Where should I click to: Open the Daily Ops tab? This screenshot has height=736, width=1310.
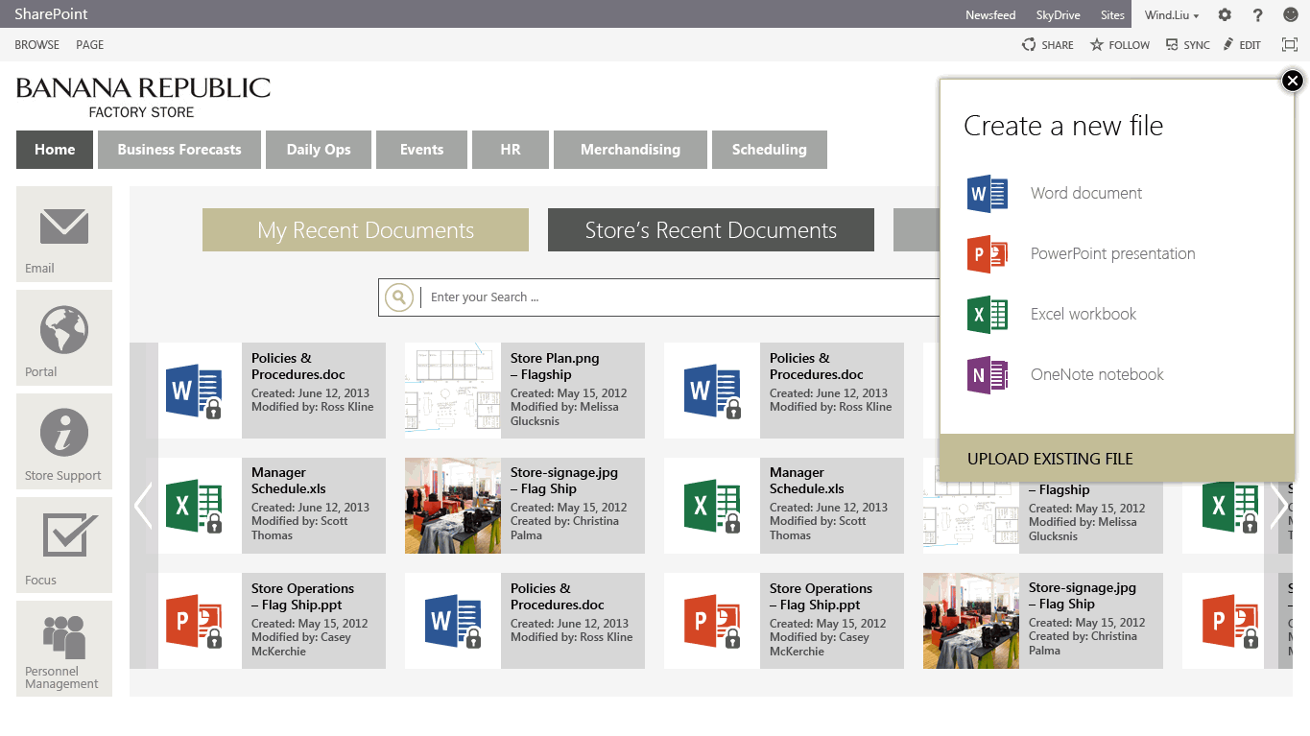tap(319, 150)
